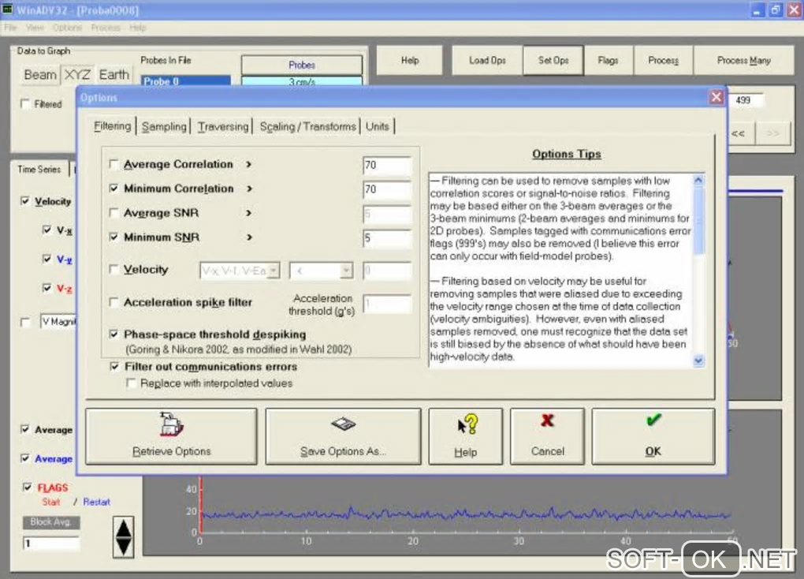The height and width of the screenshot is (579, 804).
Task: Click the up arrow of Options Tips scrollbar
Action: click(698, 180)
